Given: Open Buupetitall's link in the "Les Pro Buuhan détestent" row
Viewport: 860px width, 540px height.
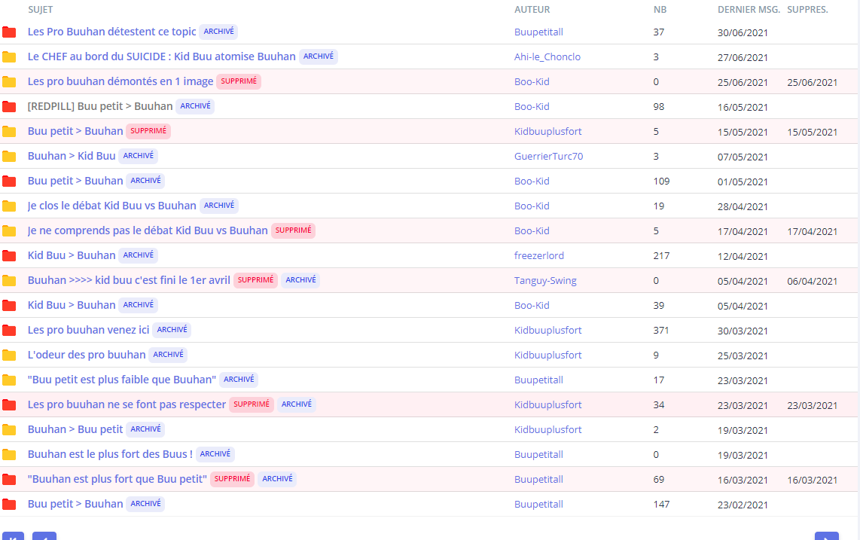Looking at the screenshot, I should pos(538,32).
